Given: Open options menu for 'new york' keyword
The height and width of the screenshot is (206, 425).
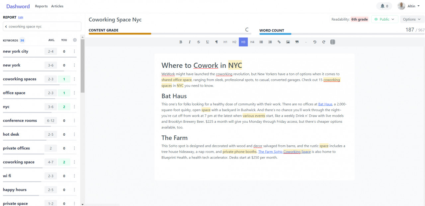Looking at the screenshot, I should click(x=74, y=65).
